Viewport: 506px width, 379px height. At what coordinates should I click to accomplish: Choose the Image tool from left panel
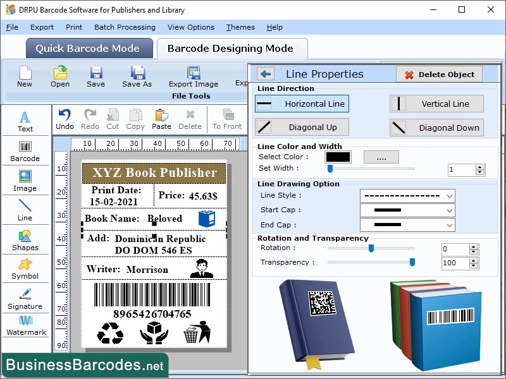tap(25, 181)
